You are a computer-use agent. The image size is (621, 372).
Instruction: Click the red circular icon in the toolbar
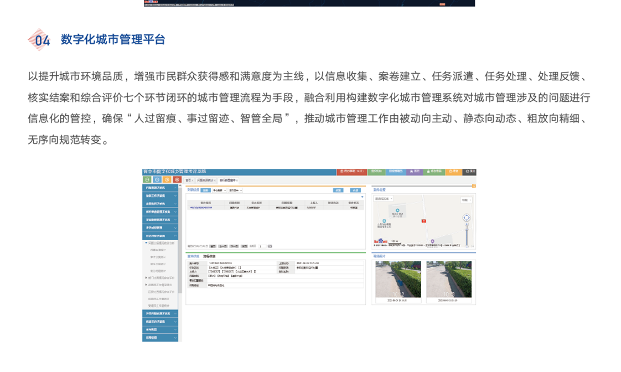(177, 180)
